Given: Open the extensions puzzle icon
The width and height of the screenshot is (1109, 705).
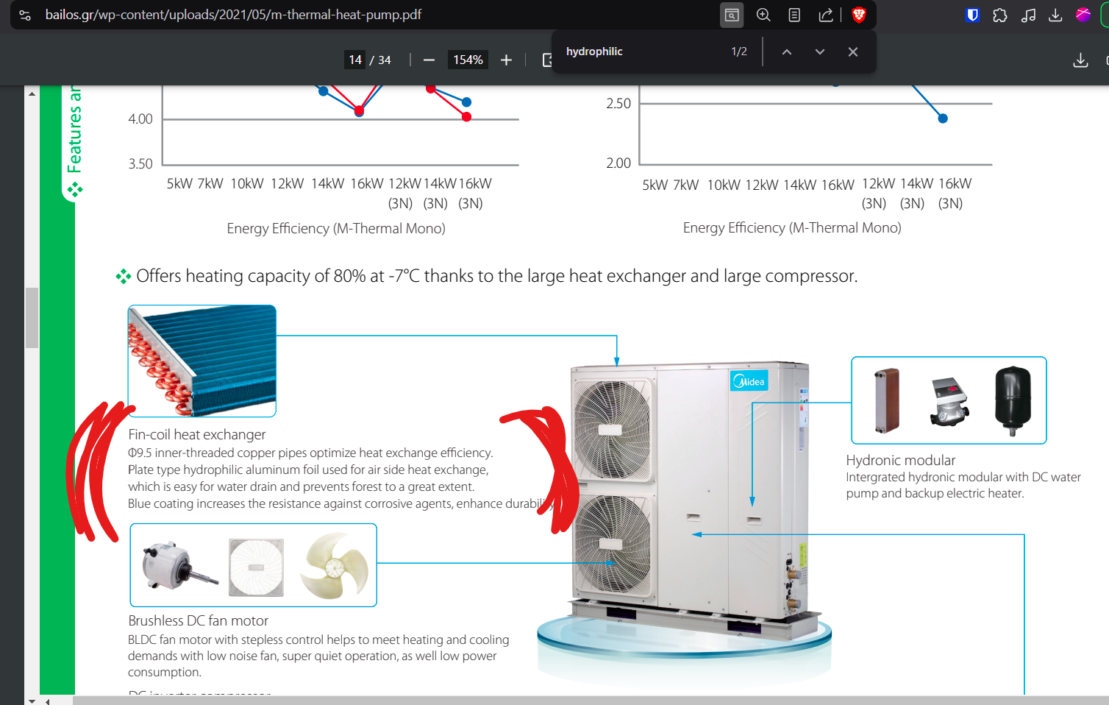Looking at the screenshot, I should [1000, 15].
